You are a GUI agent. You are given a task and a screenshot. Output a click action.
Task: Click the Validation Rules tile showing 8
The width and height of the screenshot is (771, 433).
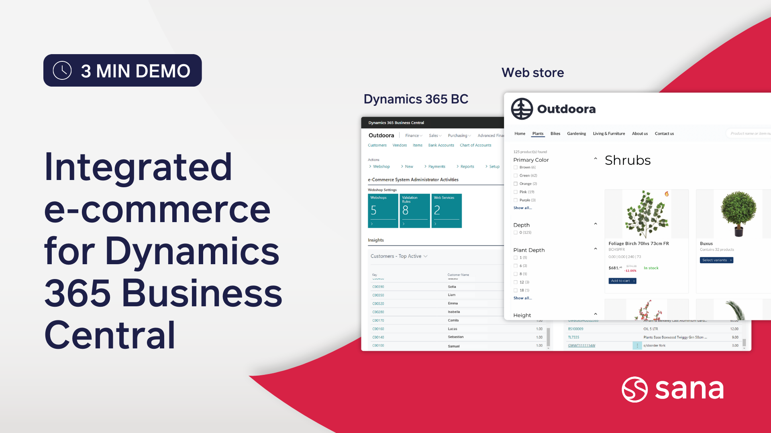point(414,209)
